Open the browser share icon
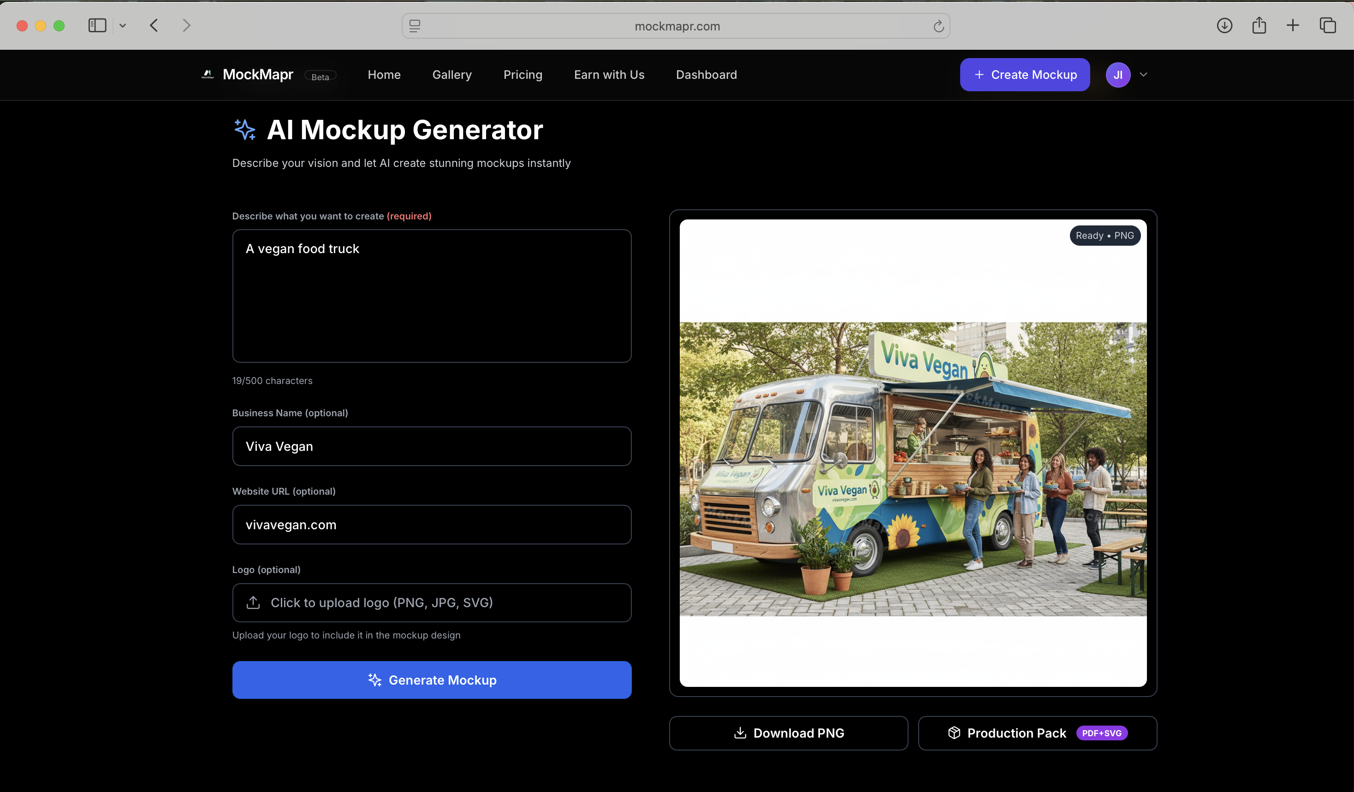The image size is (1354, 792). click(1259, 25)
